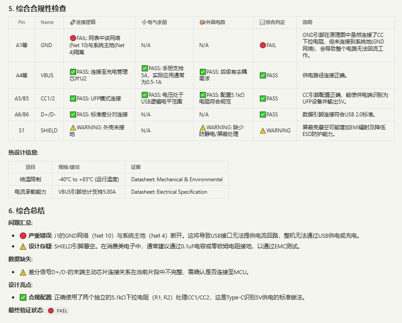Click the chart icon in 综合判定 header
The width and height of the screenshot is (402, 323).
tap(262, 22)
